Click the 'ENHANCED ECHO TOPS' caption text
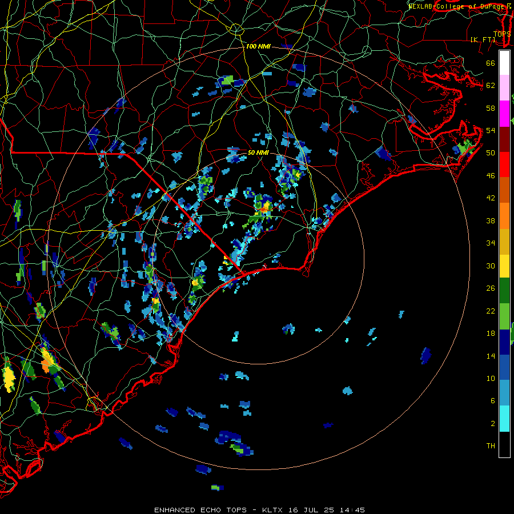The height and width of the screenshot is (514, 514). [200, 510]
